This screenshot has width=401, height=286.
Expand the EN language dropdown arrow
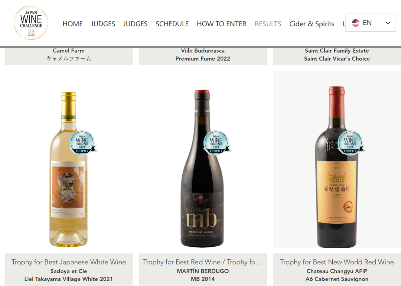(388, 23)
